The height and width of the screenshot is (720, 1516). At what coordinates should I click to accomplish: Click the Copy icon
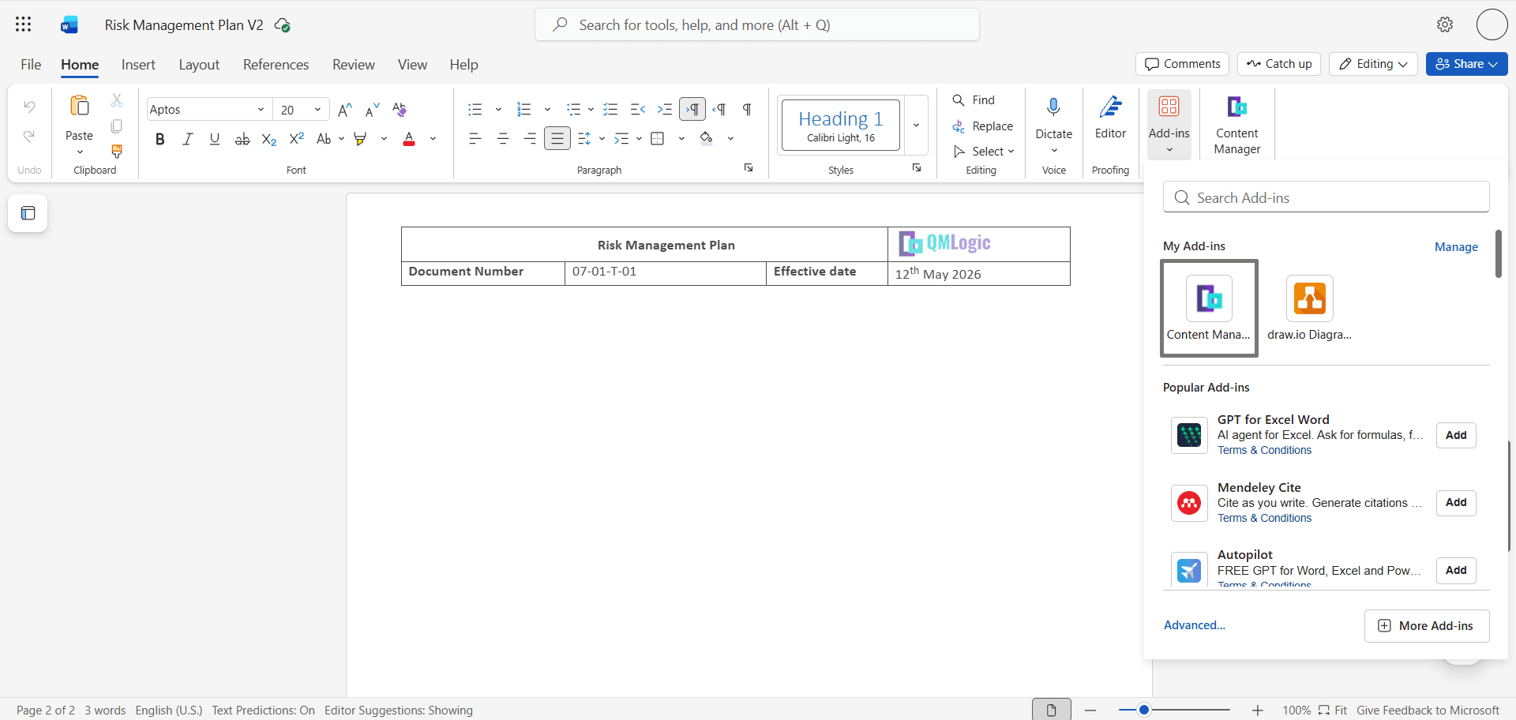[x=117, y=126]
